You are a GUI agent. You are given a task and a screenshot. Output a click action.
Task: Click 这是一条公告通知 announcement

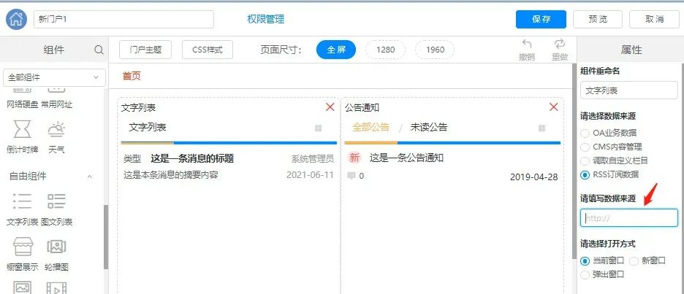click(406, 158)
